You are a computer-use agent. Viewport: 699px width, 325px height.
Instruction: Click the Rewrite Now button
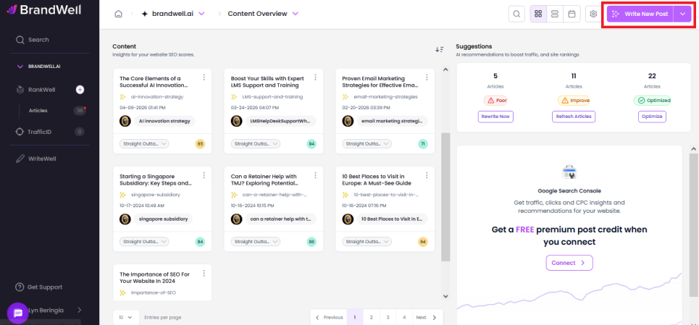(x=495, y=117)
